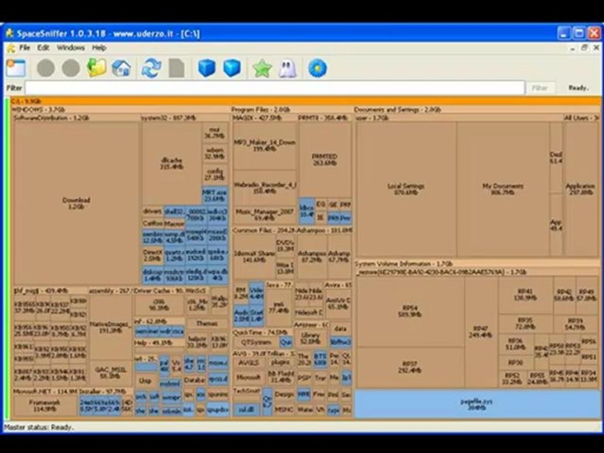Select the pwi 77.4Mb block

click(278, 308)
